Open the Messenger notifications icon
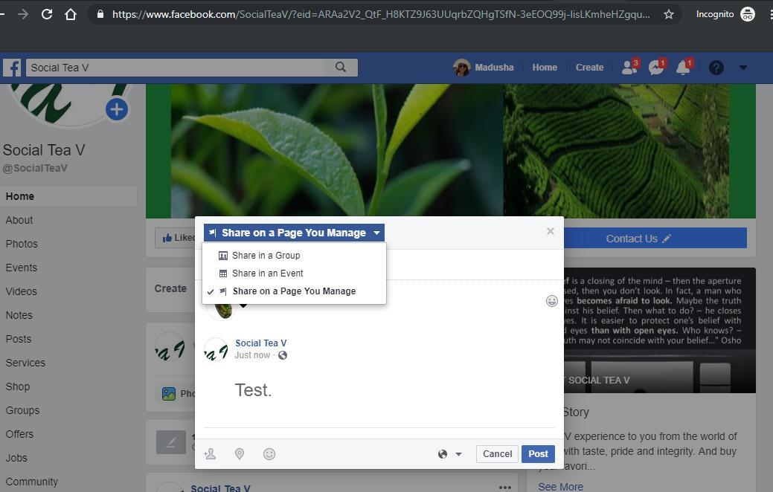Image resolution: width=773 pixels, height=492 pixels. [656, 67]
